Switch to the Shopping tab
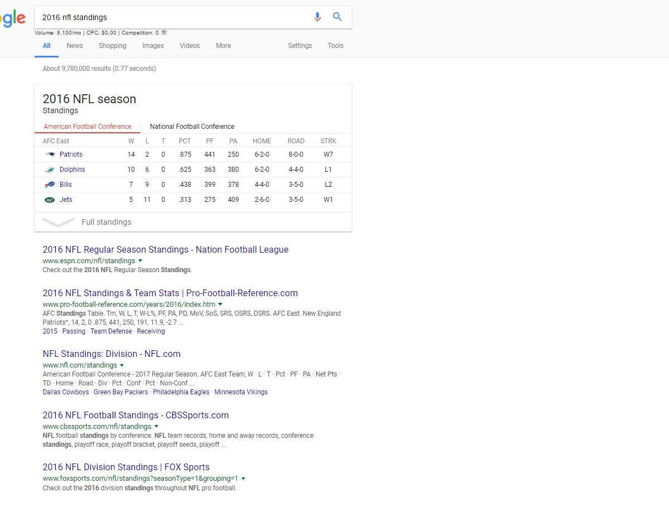This screenshot has width=669, height=507. pyautogui.click(x=113, y=46)
